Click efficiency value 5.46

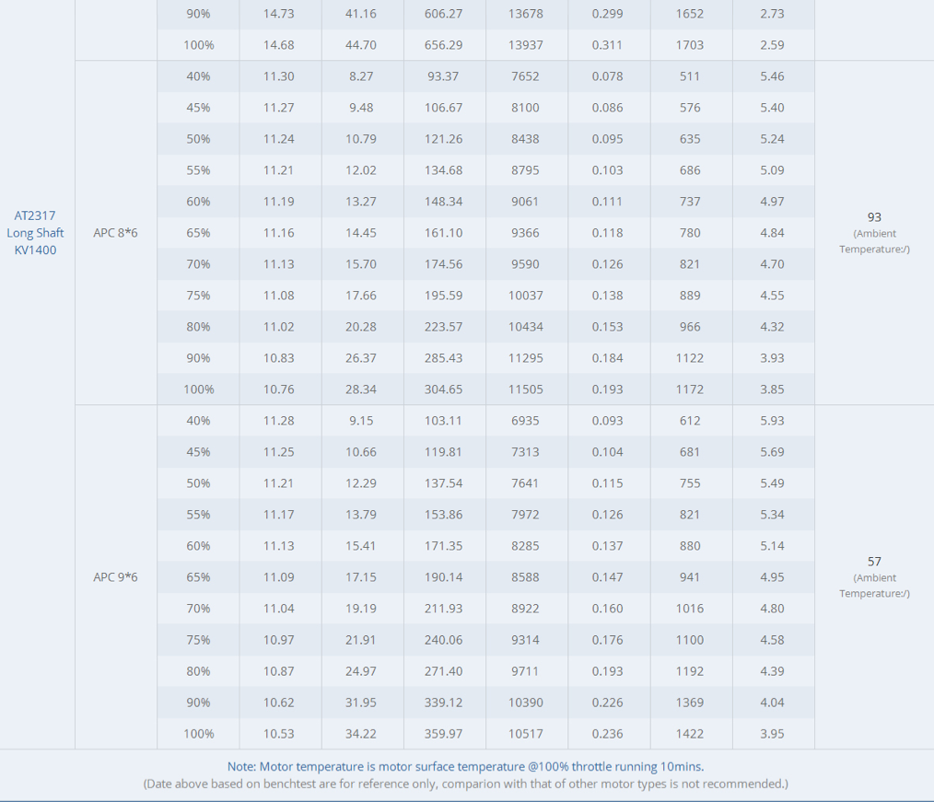[772, 76]
